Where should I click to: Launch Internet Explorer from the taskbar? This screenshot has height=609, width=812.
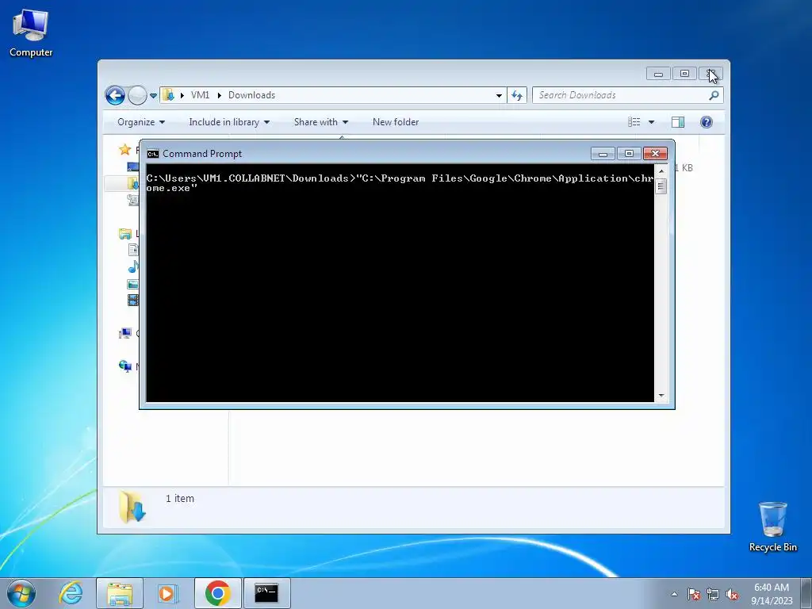pyautogui.click(x=71, y=593)
